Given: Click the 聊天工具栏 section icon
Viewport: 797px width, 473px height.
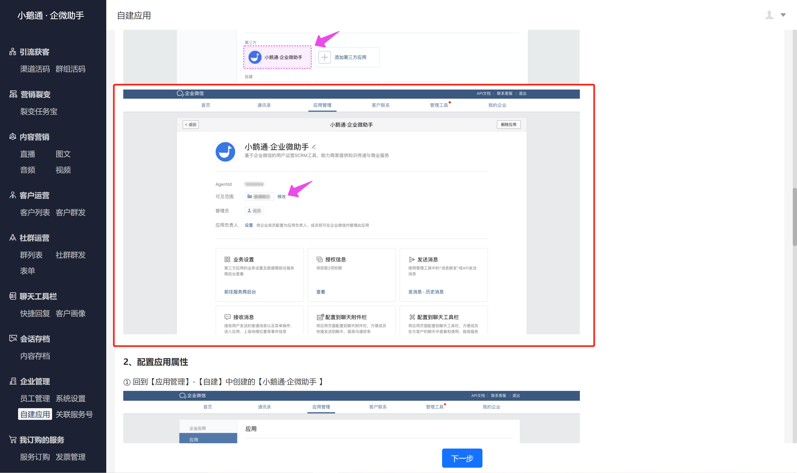Looking at the screenshot, I should coord(13,296).
